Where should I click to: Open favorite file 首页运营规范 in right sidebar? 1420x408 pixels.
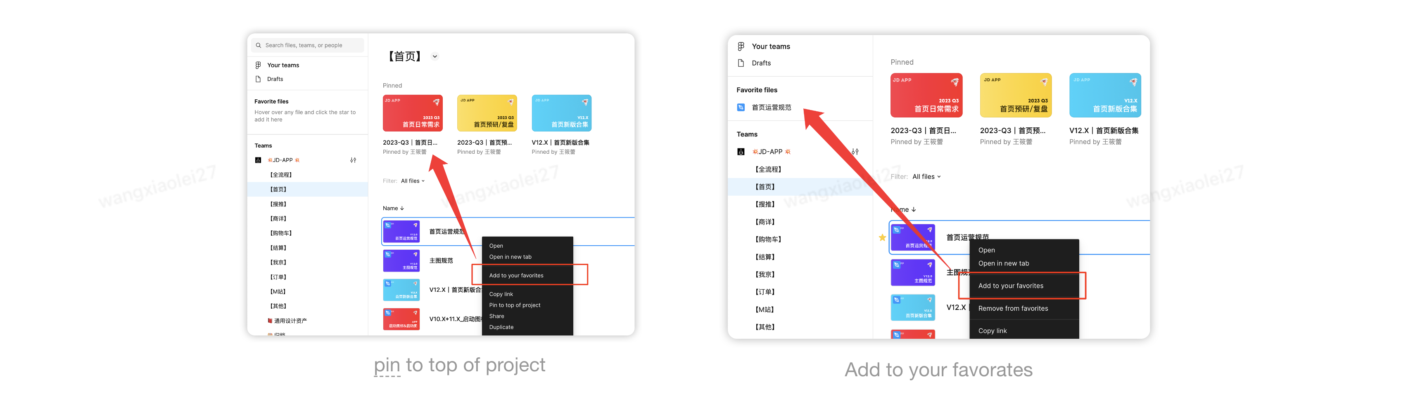(x=771, y=108)
